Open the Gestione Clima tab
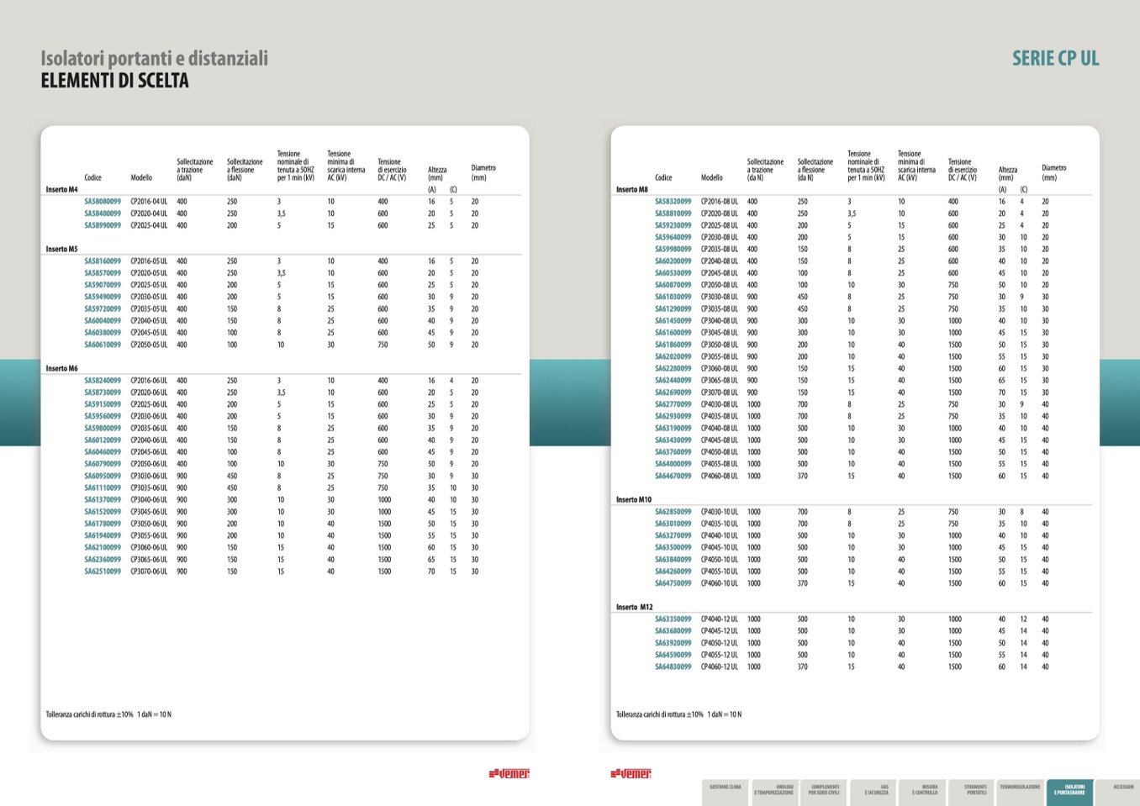1140x806 pixels. (725, 789)
